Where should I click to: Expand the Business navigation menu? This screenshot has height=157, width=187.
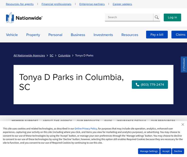tap(78, 35)
